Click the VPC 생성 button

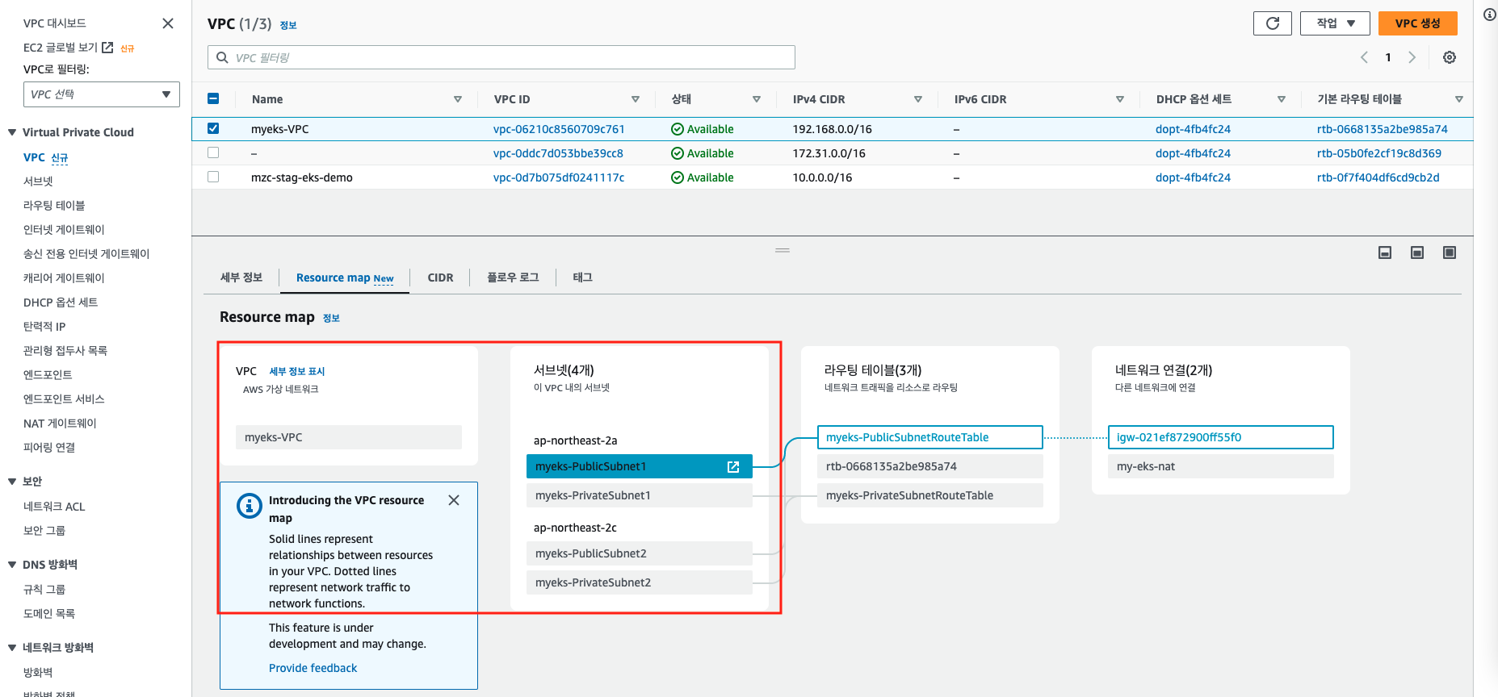[x=1418, y=23]
